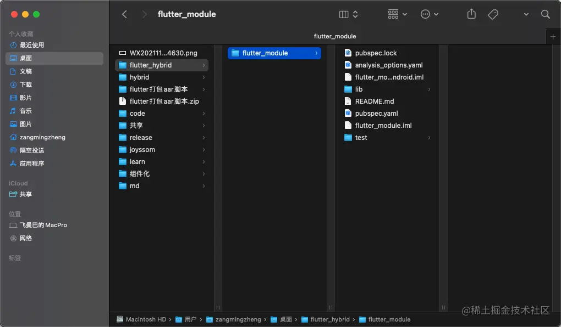Viewport: 561px width, 327px height.
Task: Grab the first column resize handle
Action: click(x=218, y=307)
